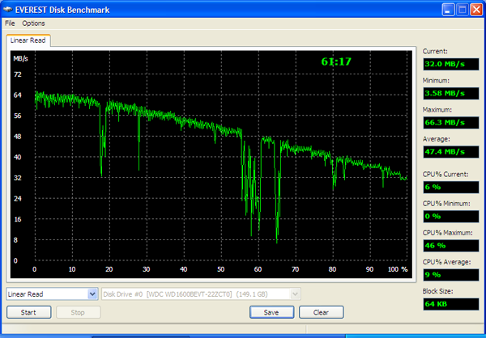Screen dimensions: 486x338
Task: Open the Disk Drive #0 selection dropdown
Action: pos(201,294)
